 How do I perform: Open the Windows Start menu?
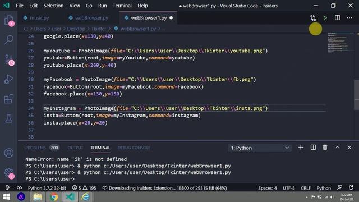tap(7, 197)
